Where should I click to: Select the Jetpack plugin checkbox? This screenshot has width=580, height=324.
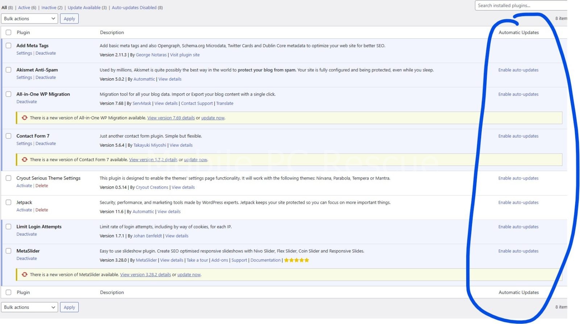8,202
